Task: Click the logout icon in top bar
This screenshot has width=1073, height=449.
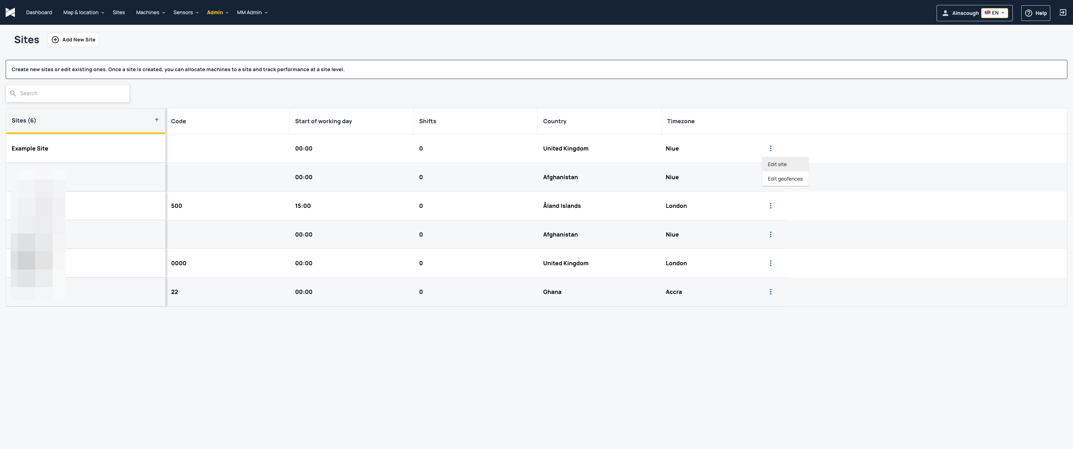Action: pyautogui.click(x=1063, y=12)
